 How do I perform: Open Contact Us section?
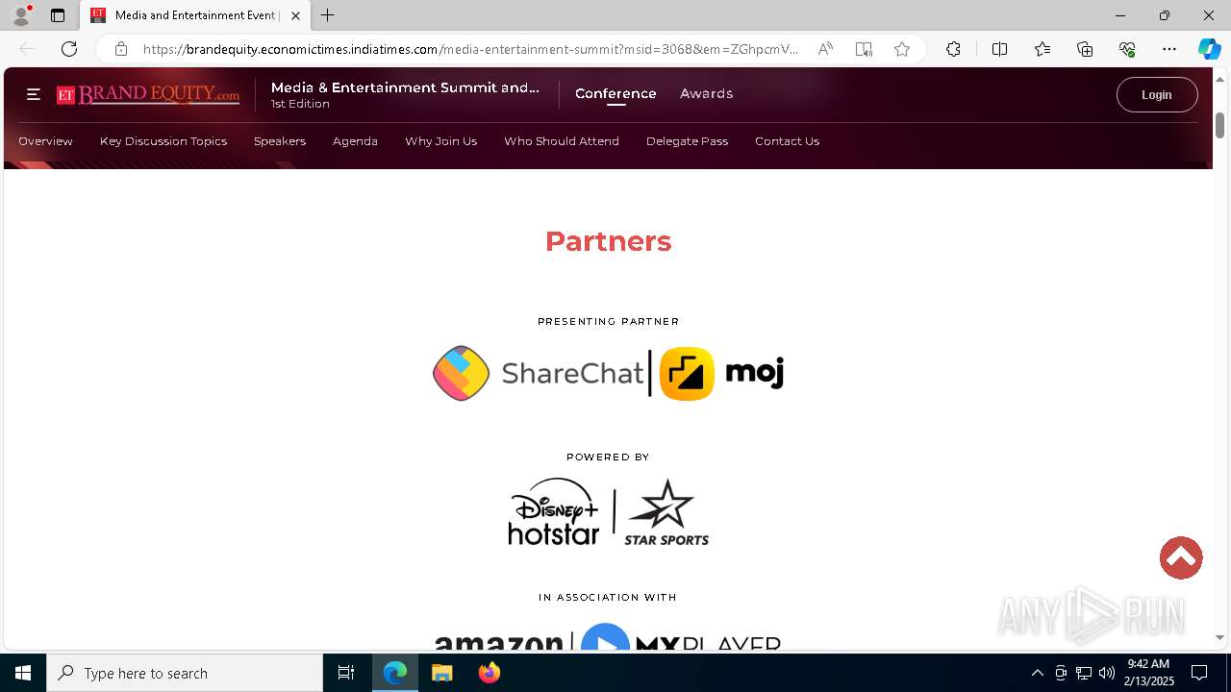coord(787,141)
